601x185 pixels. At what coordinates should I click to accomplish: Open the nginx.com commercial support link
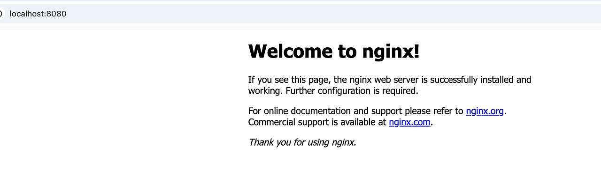click(x=409, y=122)
